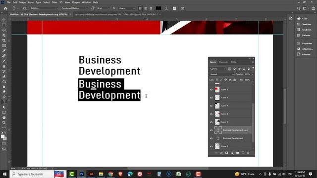
Task: Select the Hand tool
Action: click(4, 118)
